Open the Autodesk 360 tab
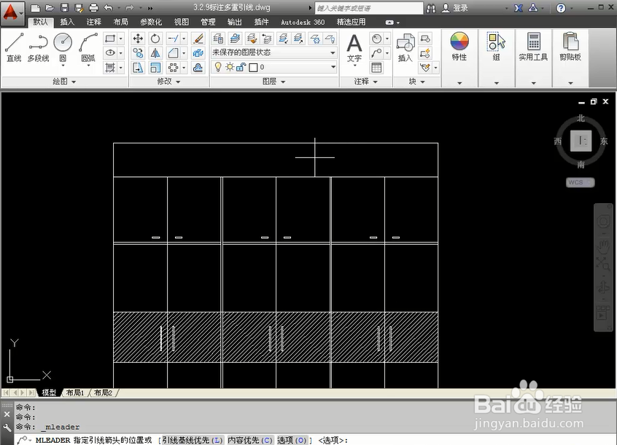The image size is (617, 445). 303,22
